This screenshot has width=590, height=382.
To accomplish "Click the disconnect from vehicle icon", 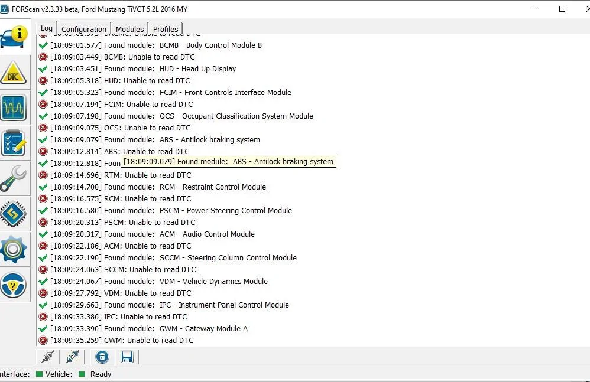I will tap(73, 357).
